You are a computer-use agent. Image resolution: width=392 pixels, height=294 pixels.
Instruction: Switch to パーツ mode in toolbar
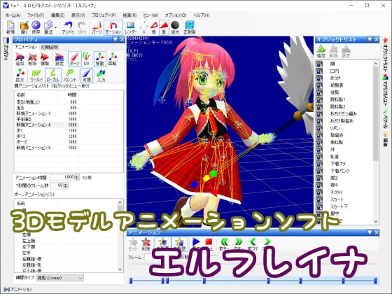[x=97, y=27]
